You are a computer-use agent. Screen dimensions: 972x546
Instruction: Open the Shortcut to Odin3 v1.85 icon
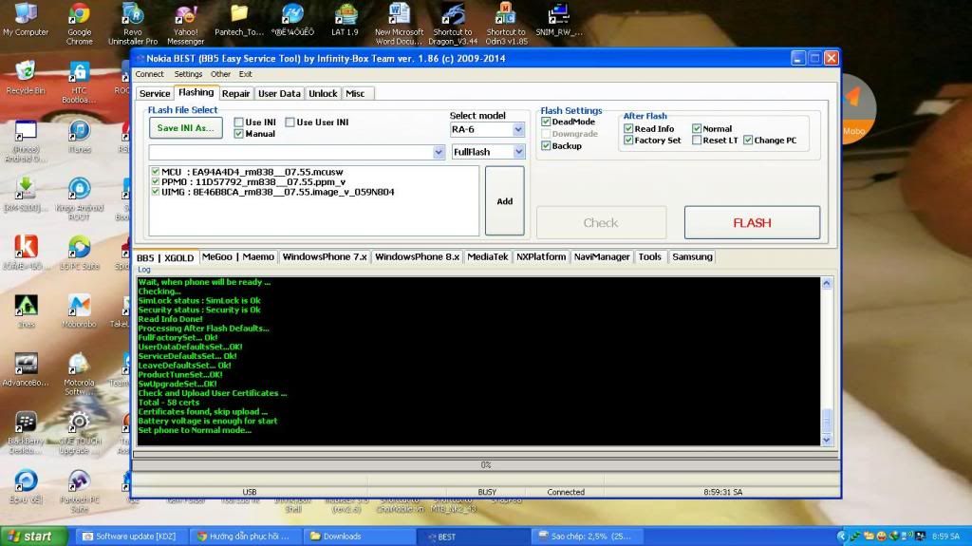pyautogui.click(x=506, y=23)
